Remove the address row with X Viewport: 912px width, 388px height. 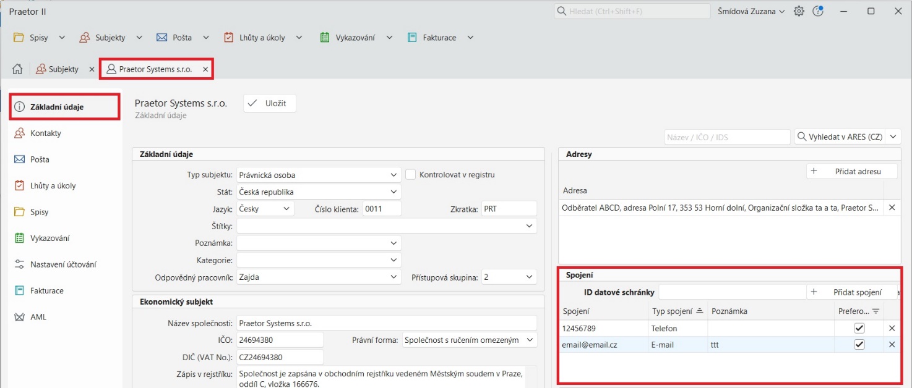click(x=892, y=208)
